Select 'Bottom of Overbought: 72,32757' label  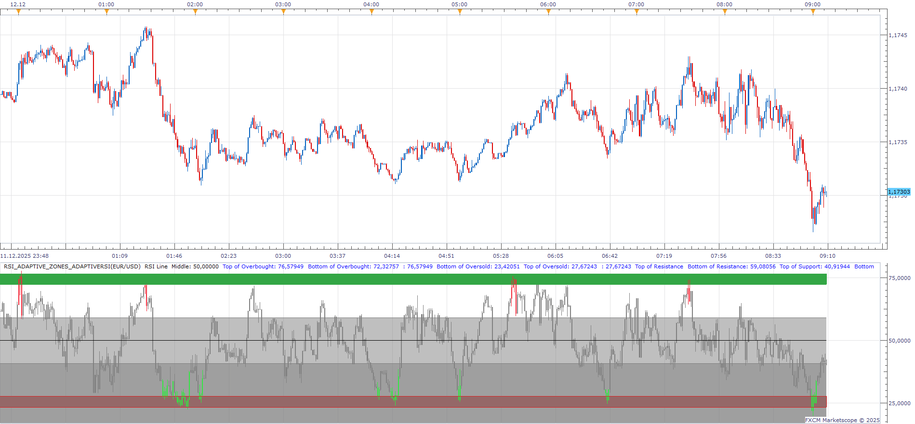354,266
